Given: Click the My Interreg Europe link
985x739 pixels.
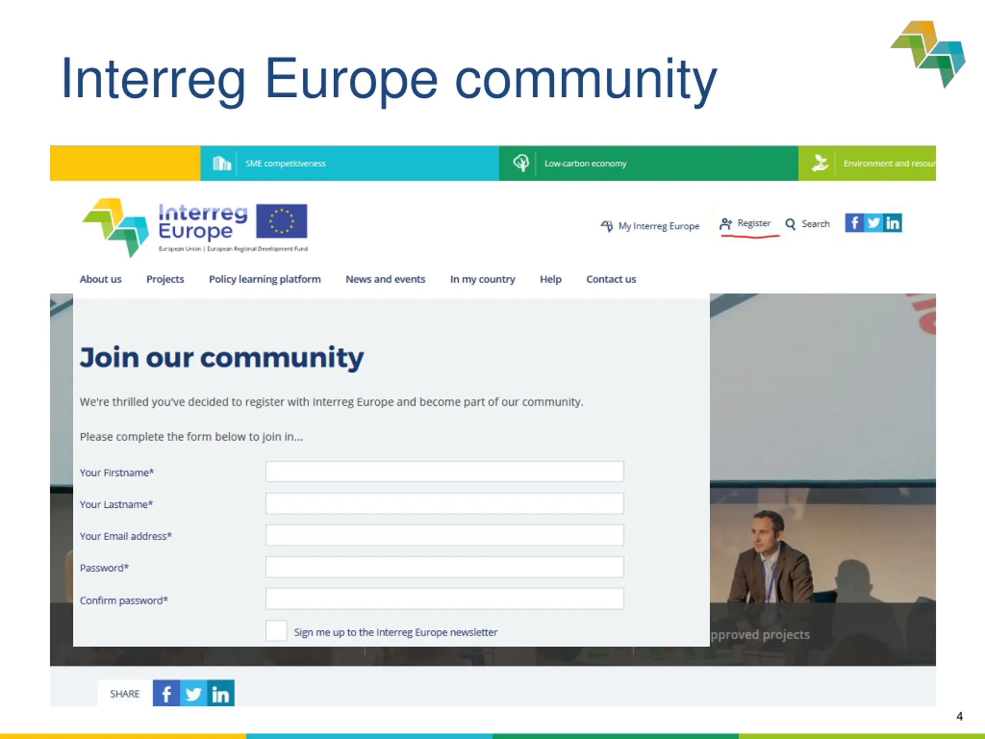Looking at the screenshot, I should click(659, 226).
